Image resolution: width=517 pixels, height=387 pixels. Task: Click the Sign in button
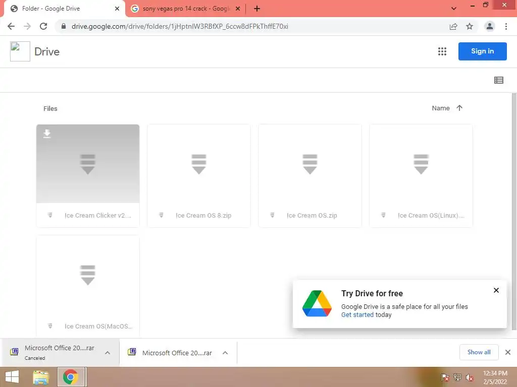(x=482, y=51)
